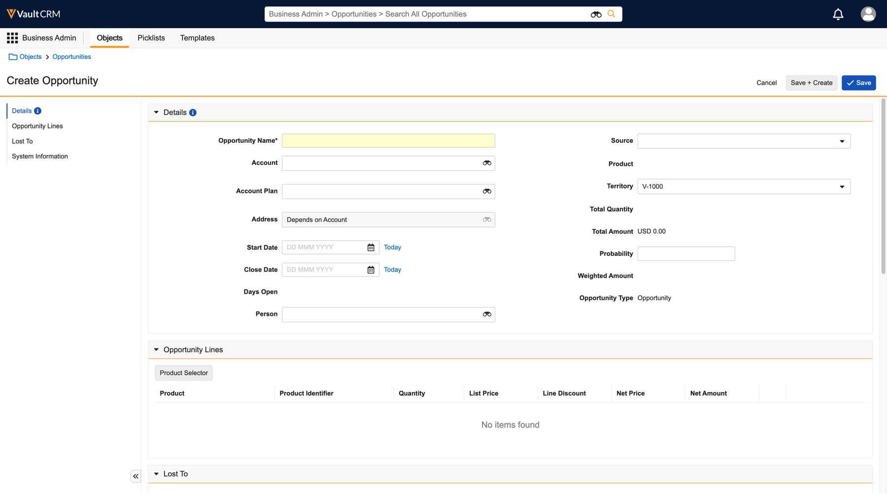887x494 pixels.
Task: Open the notifications bell
Action: tap(838, 14)
